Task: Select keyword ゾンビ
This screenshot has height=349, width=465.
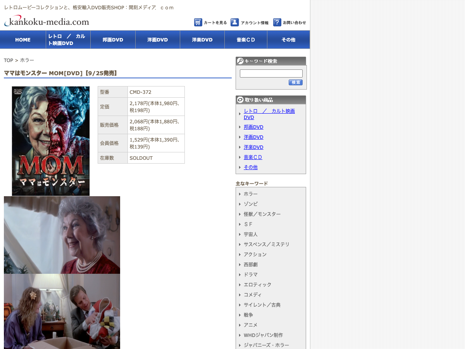Action: 251,204
